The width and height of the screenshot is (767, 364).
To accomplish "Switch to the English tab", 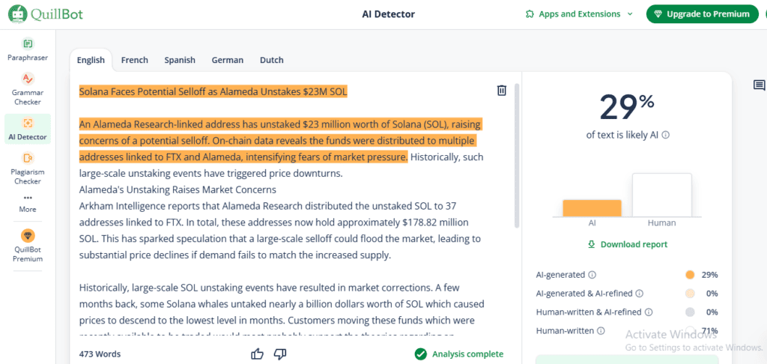I will [91, 60].
